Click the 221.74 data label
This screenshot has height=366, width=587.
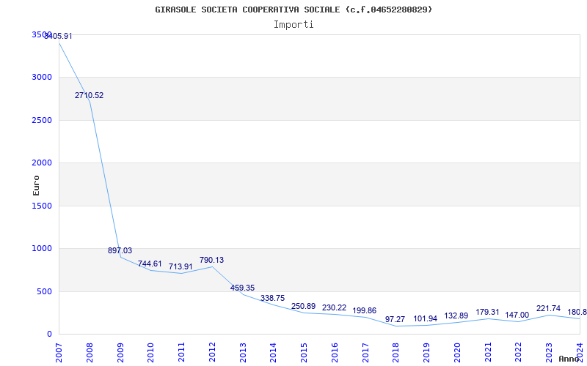point(548,308)
